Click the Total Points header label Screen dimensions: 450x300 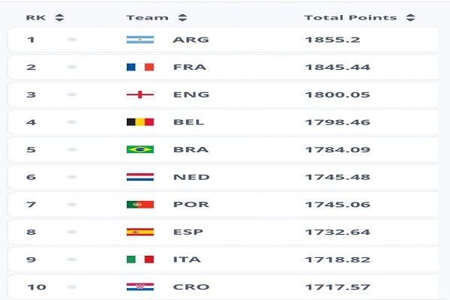[x=351, y=17]
